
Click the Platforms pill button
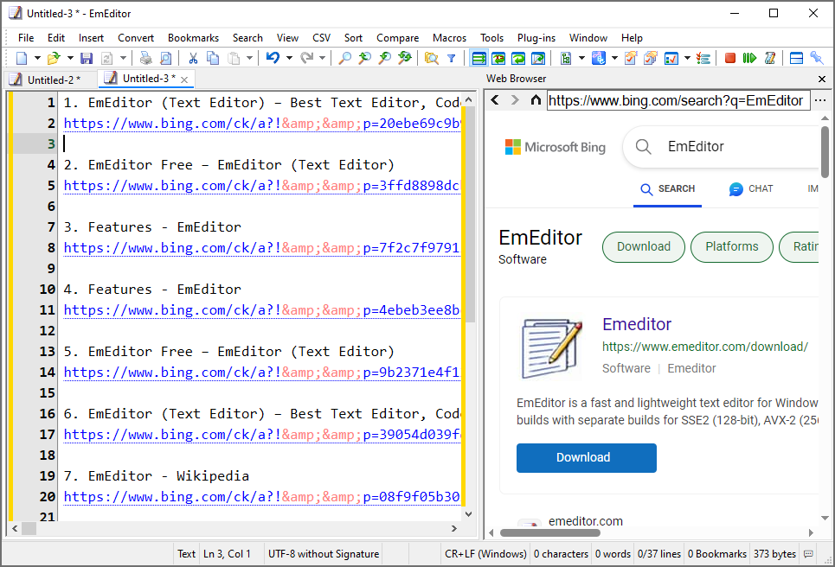tap(732, 247)
